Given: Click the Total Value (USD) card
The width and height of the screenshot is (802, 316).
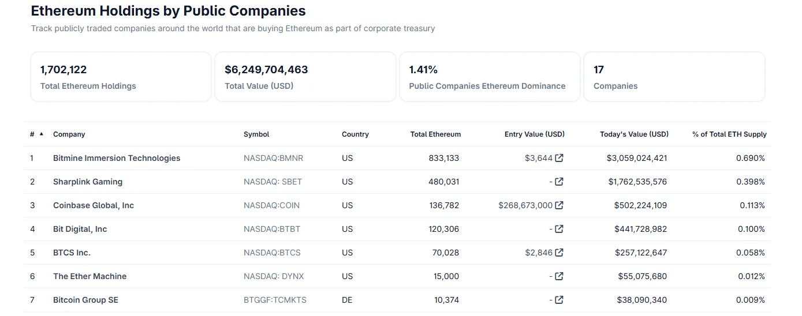Looking at the screenshot, I should point(305,77).
